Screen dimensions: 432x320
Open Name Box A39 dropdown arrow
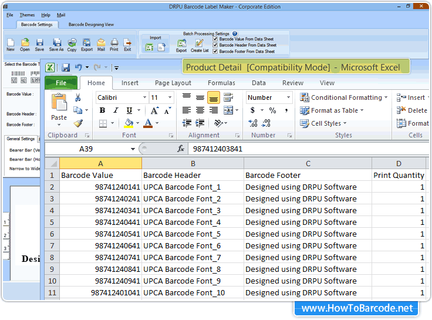tap(133, 149)
